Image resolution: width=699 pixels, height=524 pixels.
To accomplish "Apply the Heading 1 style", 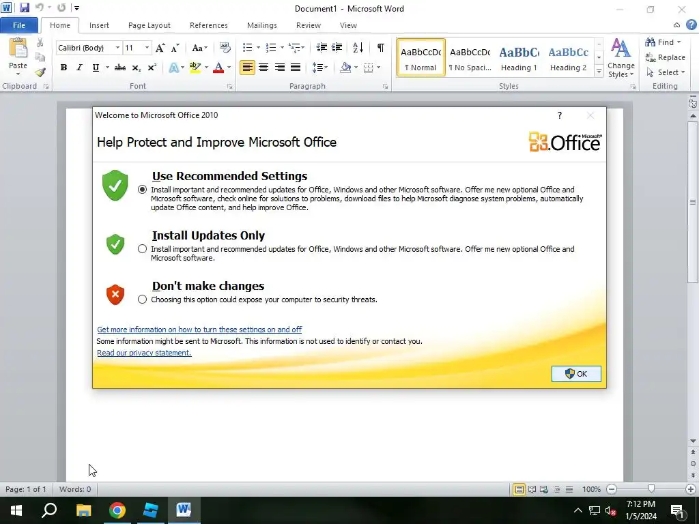I will point(519,58).
